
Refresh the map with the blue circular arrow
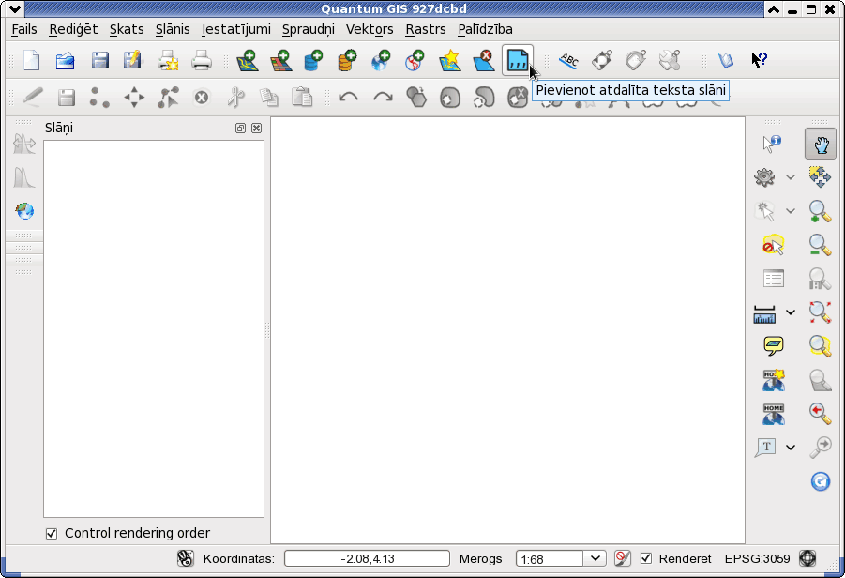(x=821, y=481)
